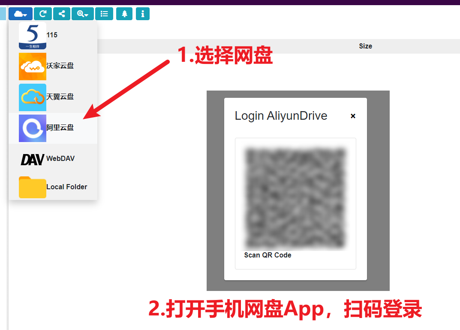This screenshot has width=460, height=330.
Task: Click the Scan QR Code label
Action: pos(268,255)
